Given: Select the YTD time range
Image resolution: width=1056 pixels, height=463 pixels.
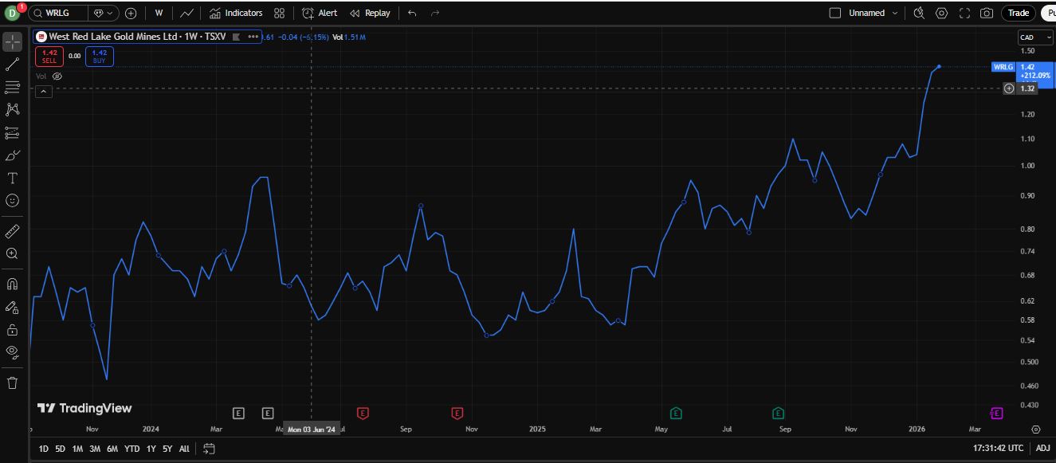Looking at the screenshot, I should (x=132, y=449).
